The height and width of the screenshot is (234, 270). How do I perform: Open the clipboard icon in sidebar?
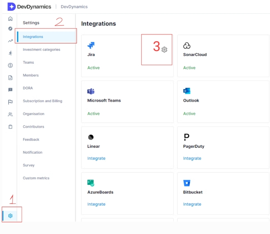point(10,127)
